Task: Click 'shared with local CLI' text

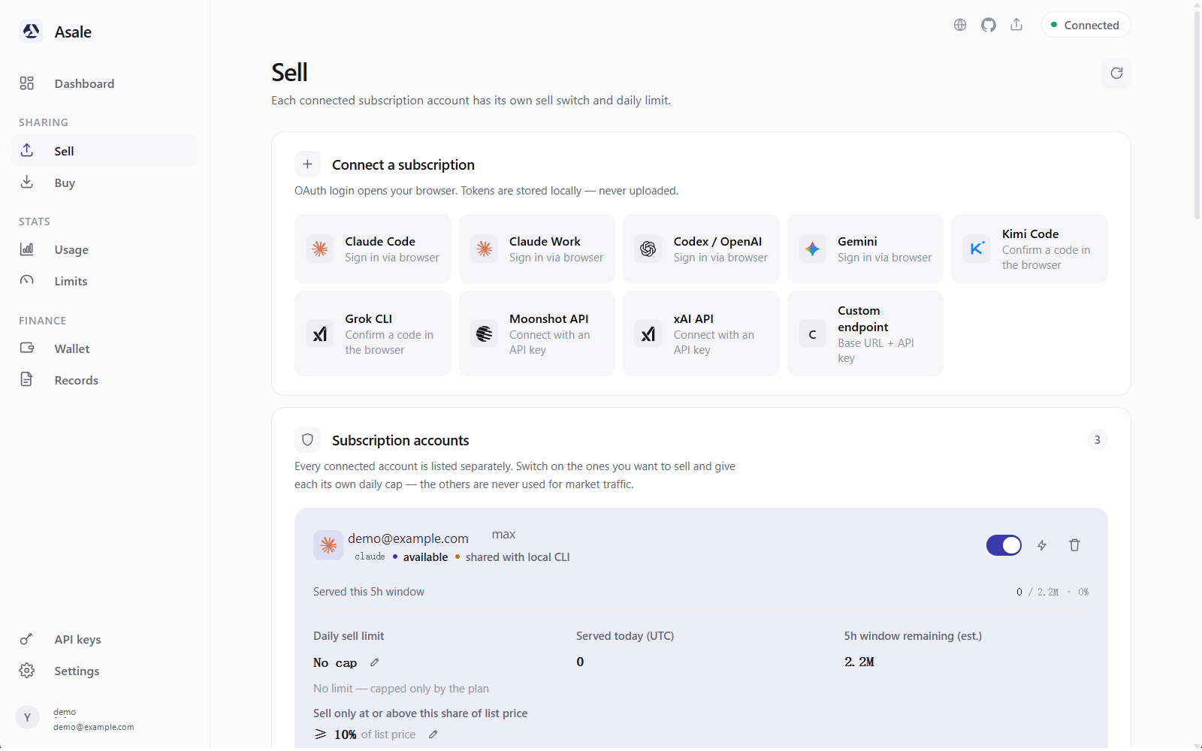Action: click(x=518, y=557)
